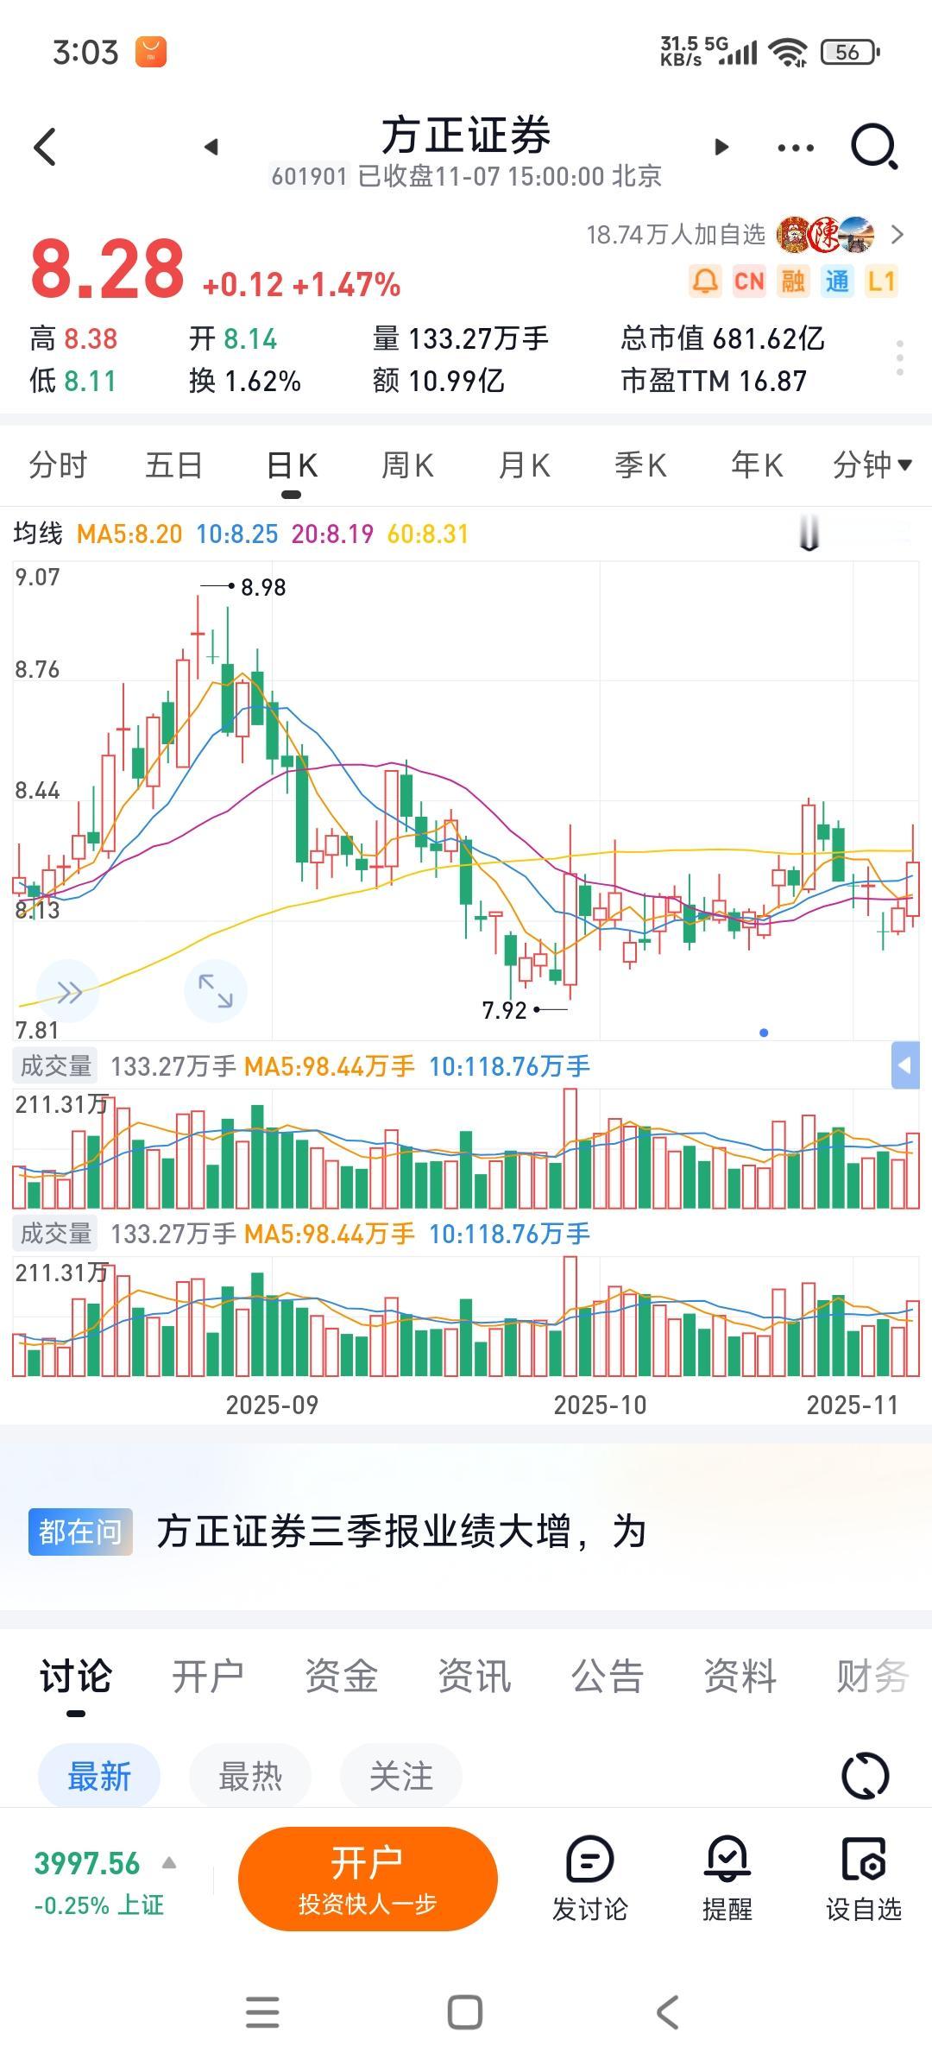This screenshot has height=2072, width=932.
Task: Tap the 上证 index 3997.56 ticker
Action: 98,1882
